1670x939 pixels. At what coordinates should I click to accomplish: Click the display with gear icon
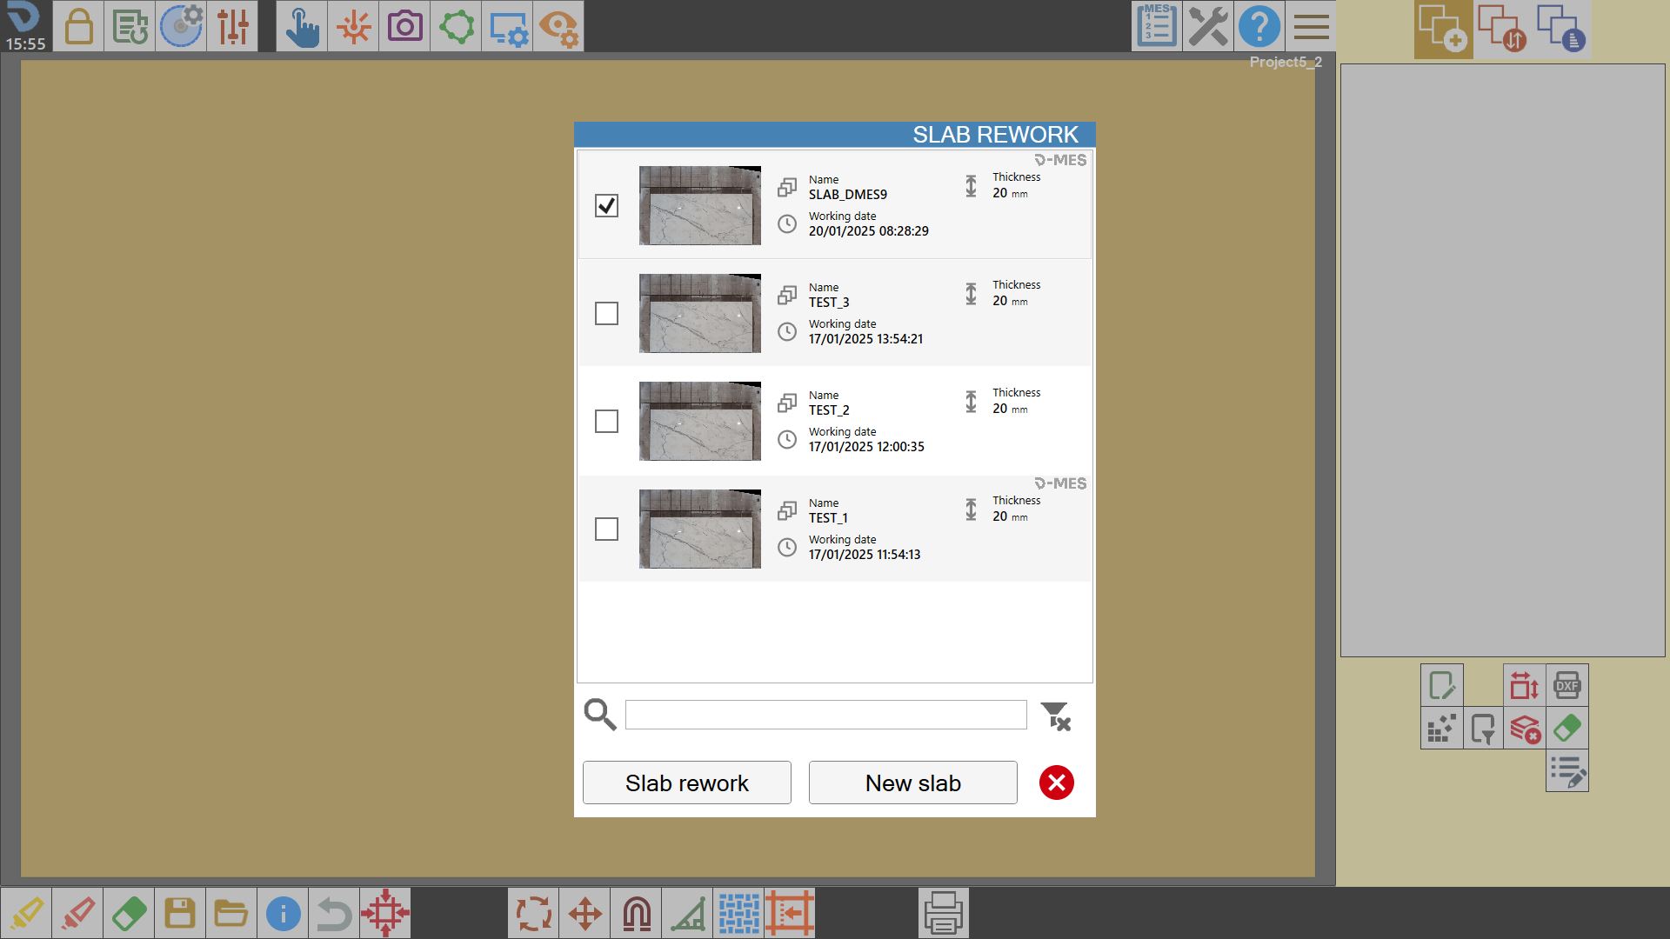point(507,26)
